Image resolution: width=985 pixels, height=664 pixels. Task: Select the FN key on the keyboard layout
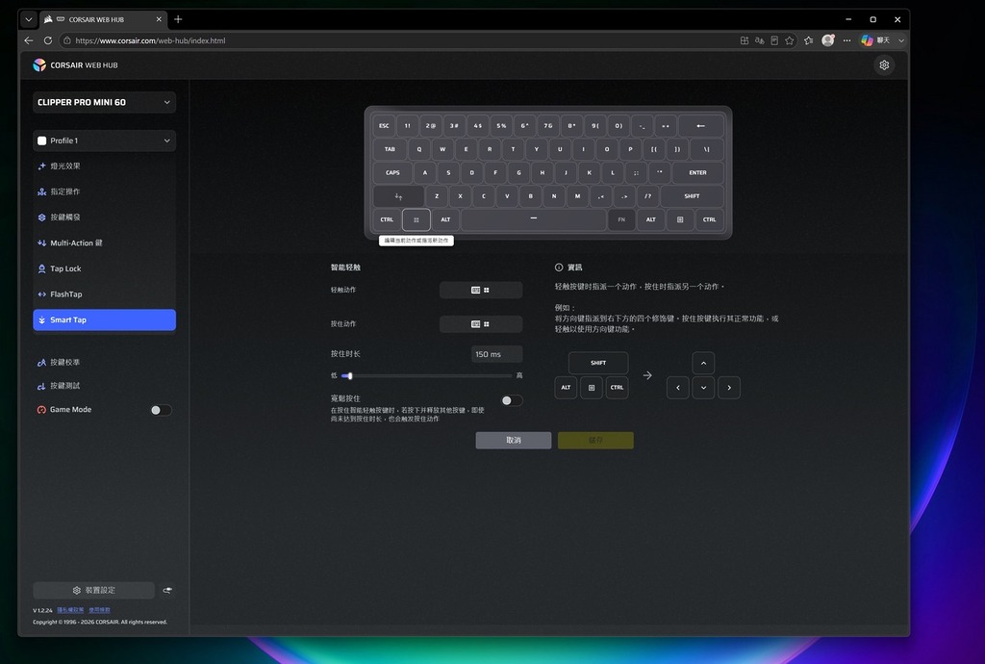pos(621,219)
